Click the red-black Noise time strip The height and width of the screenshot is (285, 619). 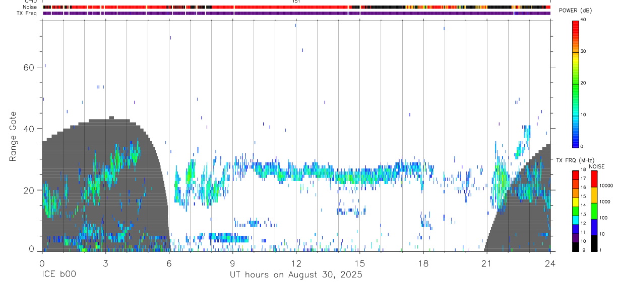[296, 7]
